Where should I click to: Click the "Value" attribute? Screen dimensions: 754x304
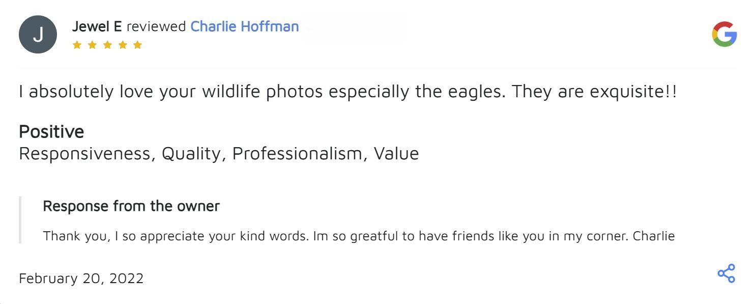[x=396, y=153]
